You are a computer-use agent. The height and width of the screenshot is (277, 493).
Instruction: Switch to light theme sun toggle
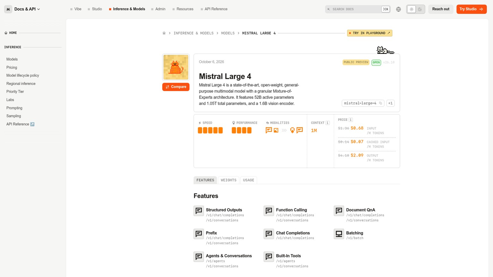[411, 9]
